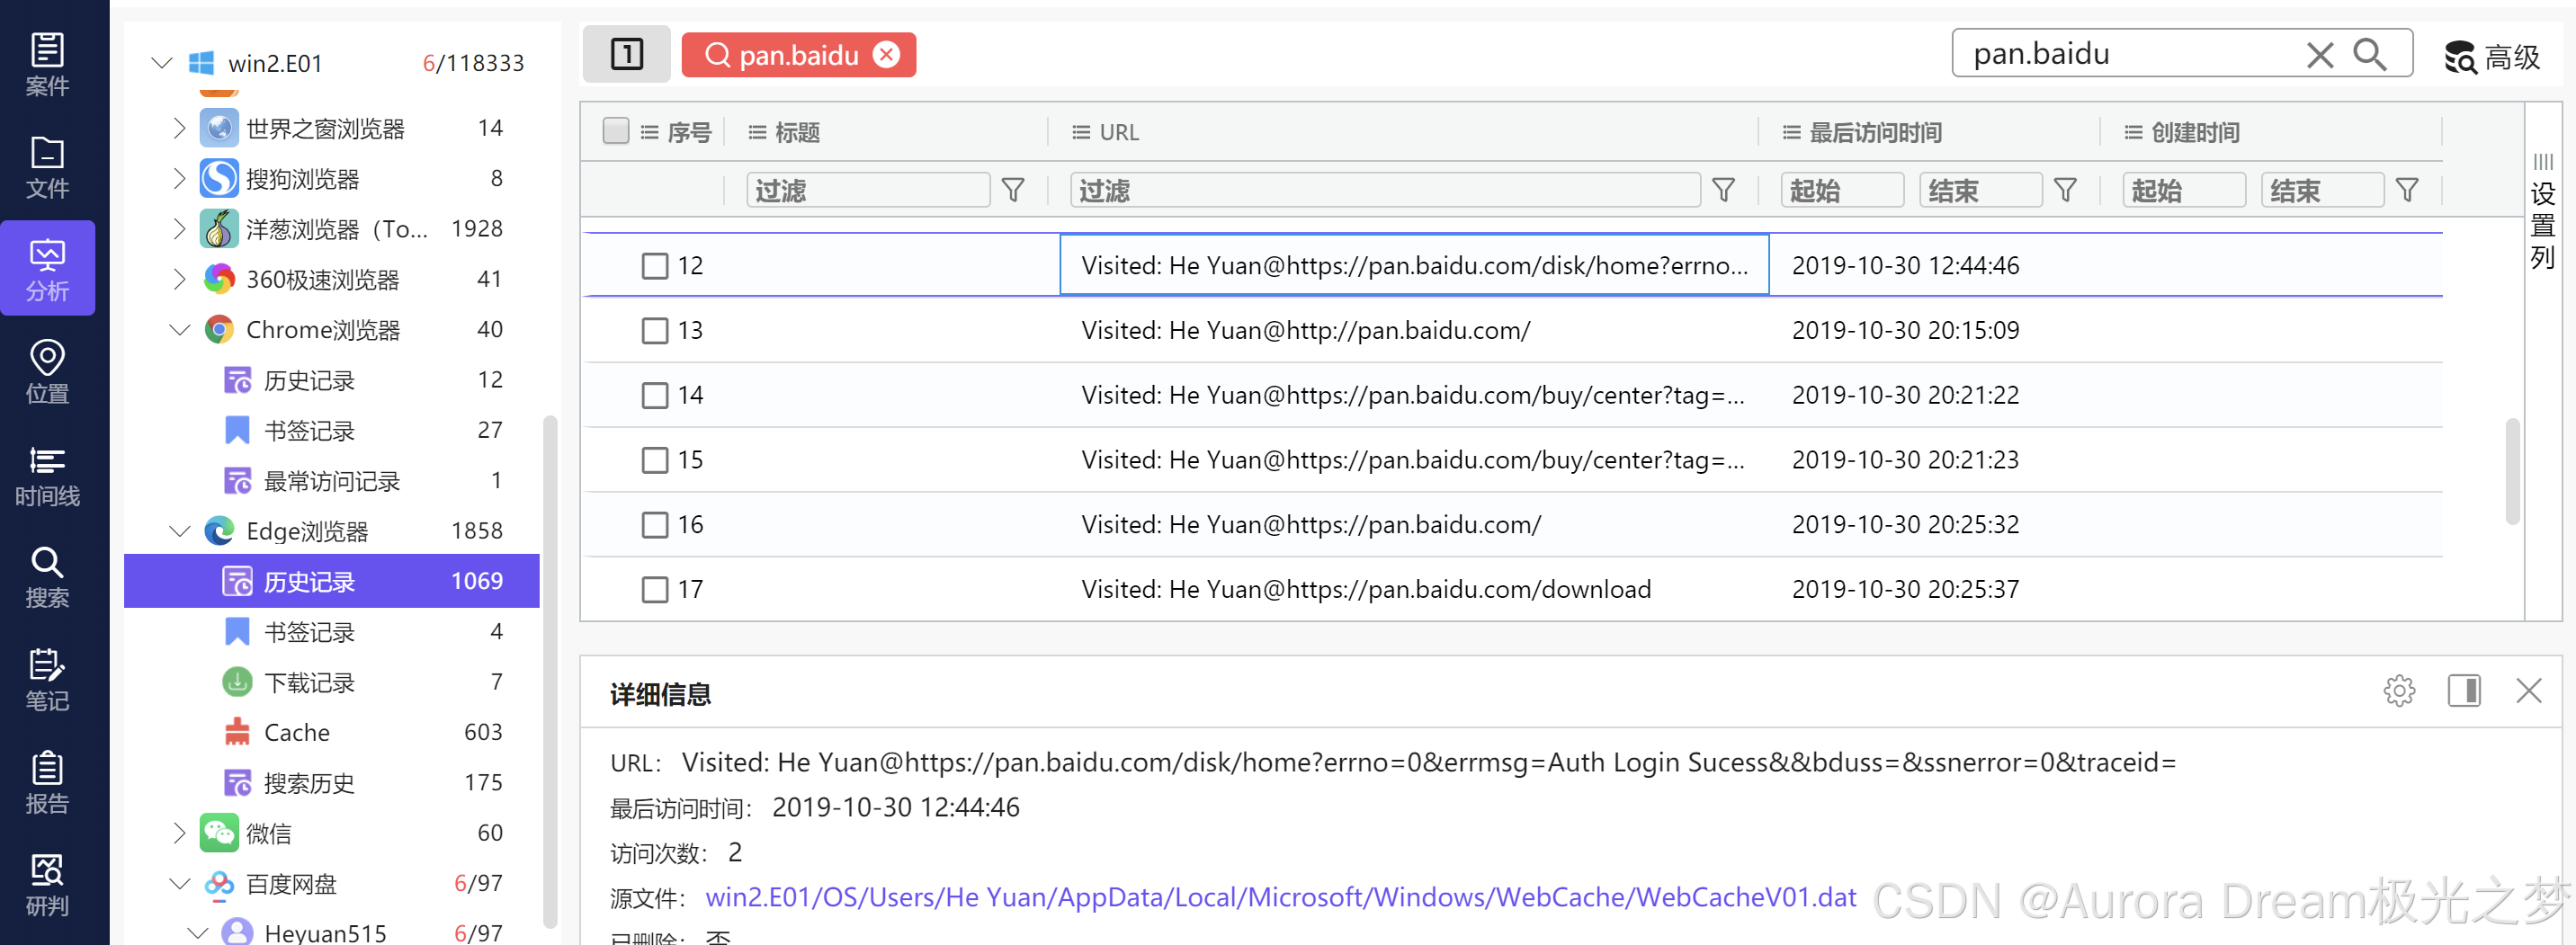Image resolution: width=2576 pixels, height=945 pixels.
Task: Select Edge 下载记录 tree item
Action: pos(332,682)
